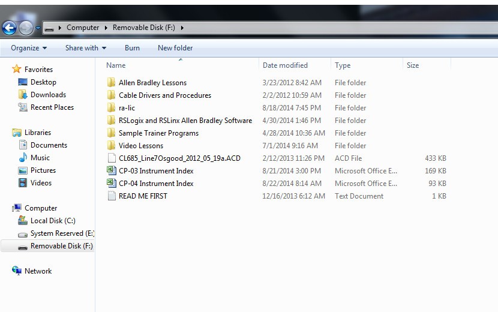The height and width of the screenshot is (312, 498).
Task: Open the Share with dropdown
Action: 86,48
